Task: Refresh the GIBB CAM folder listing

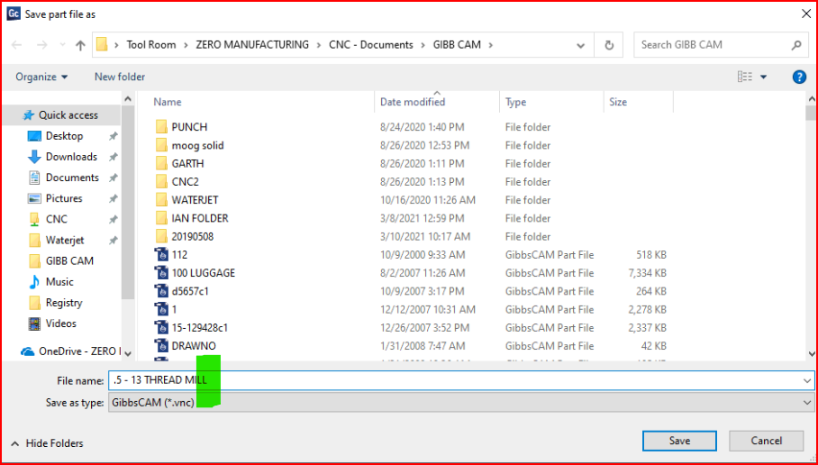Action: pos(609,45)
